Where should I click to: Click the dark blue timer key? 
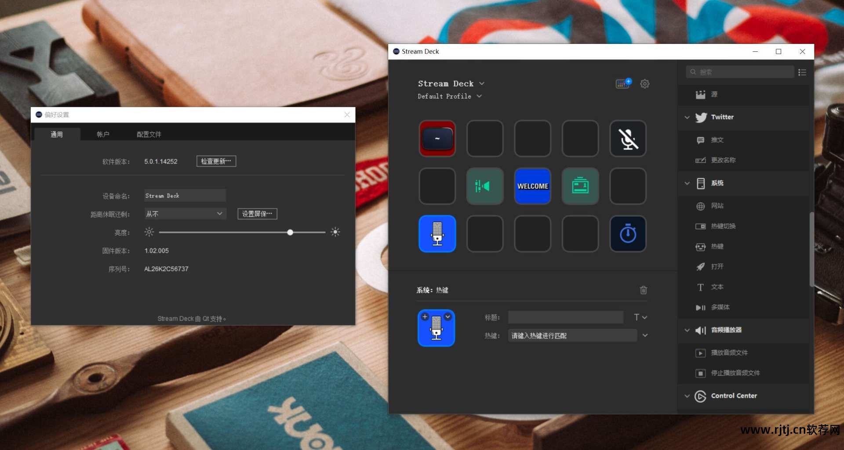628,234
